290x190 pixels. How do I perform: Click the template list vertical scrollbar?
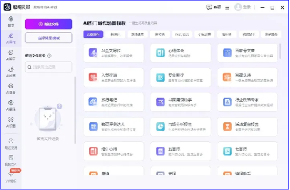[280, 51]
